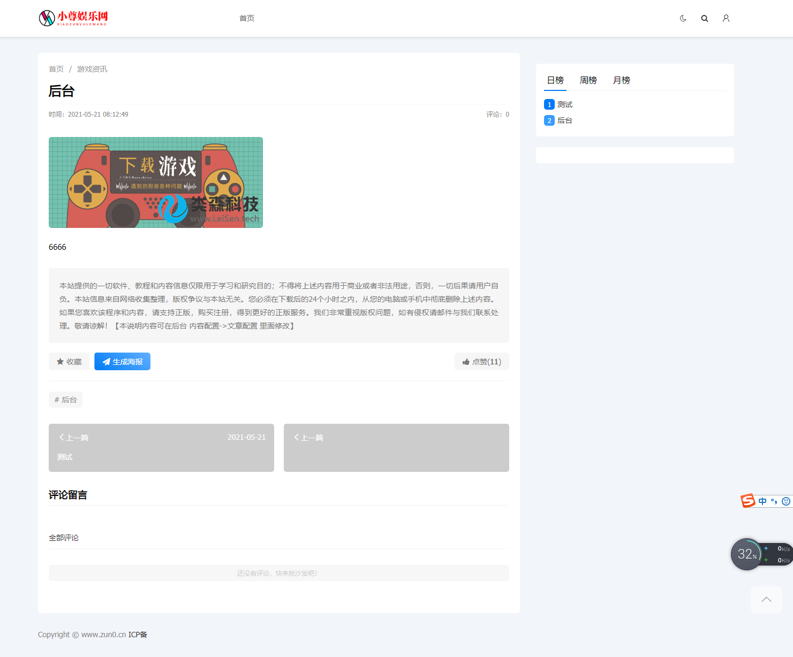This screenshot has width=793, height=657.
Task: Go to 首页 in top navigation
Action: [x=247, y=18]
